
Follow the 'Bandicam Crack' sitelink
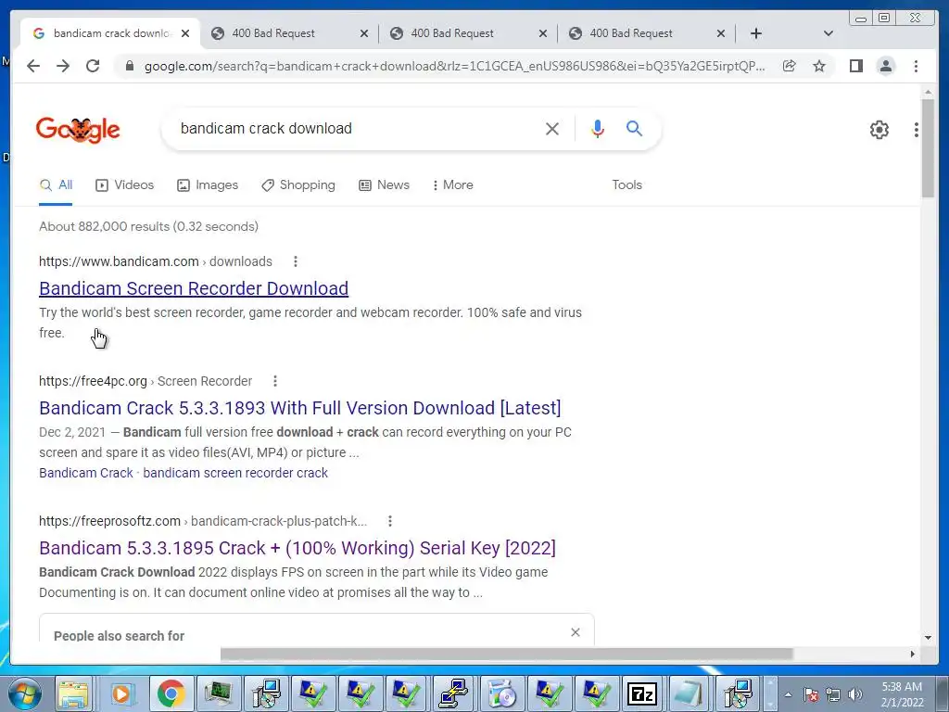tap(86, 473)
